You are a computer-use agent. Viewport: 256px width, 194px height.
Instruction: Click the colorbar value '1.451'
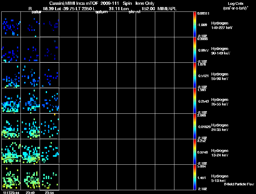coord(202,178)
